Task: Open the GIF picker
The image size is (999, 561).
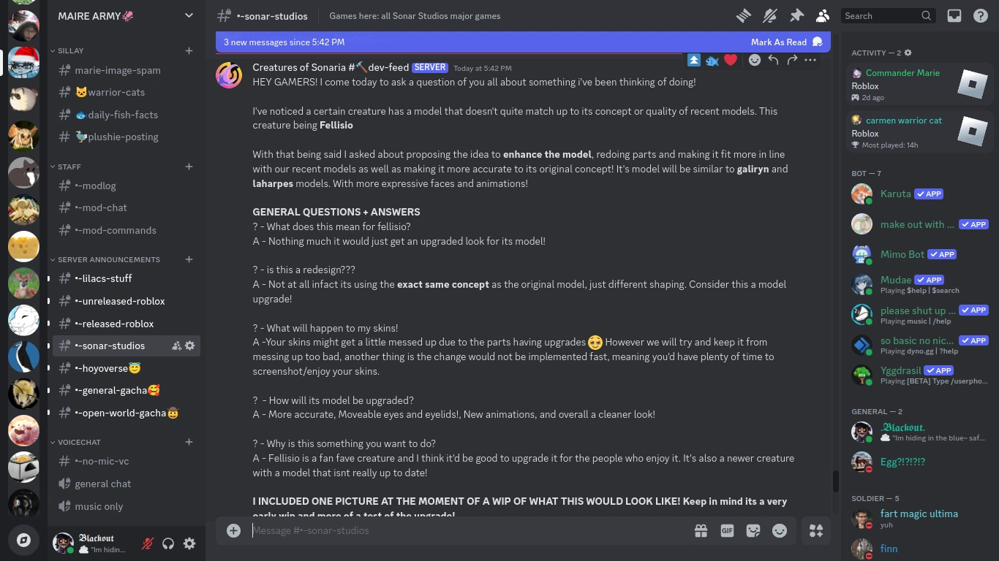Action: pos(727,530)
